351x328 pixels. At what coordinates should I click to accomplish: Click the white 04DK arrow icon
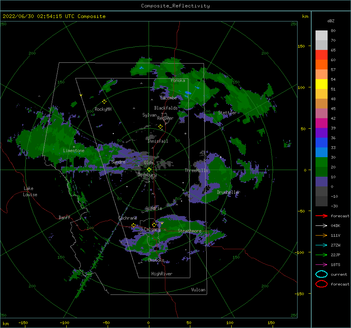pyautogui.click(x=321, y=225)
